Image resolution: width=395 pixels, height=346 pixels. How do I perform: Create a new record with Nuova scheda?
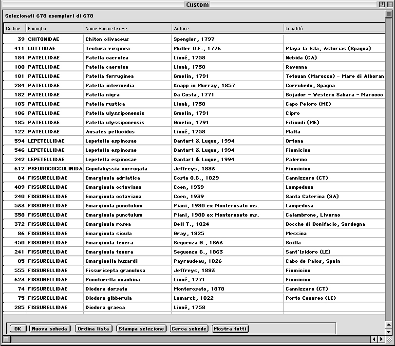tap(50, 329)
